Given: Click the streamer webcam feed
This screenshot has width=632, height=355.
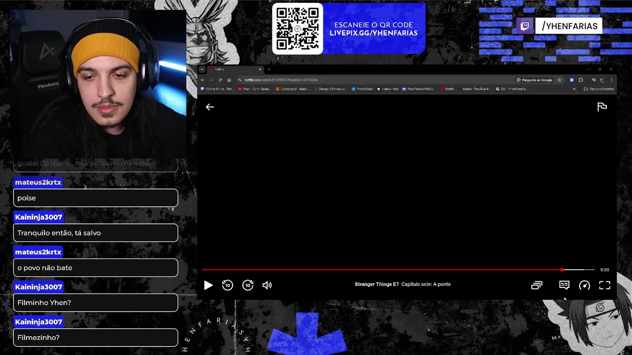Looking at the screenshot, I should tap(98, 84).
